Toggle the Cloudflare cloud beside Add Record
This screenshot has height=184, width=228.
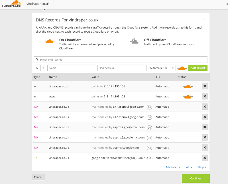182,68
